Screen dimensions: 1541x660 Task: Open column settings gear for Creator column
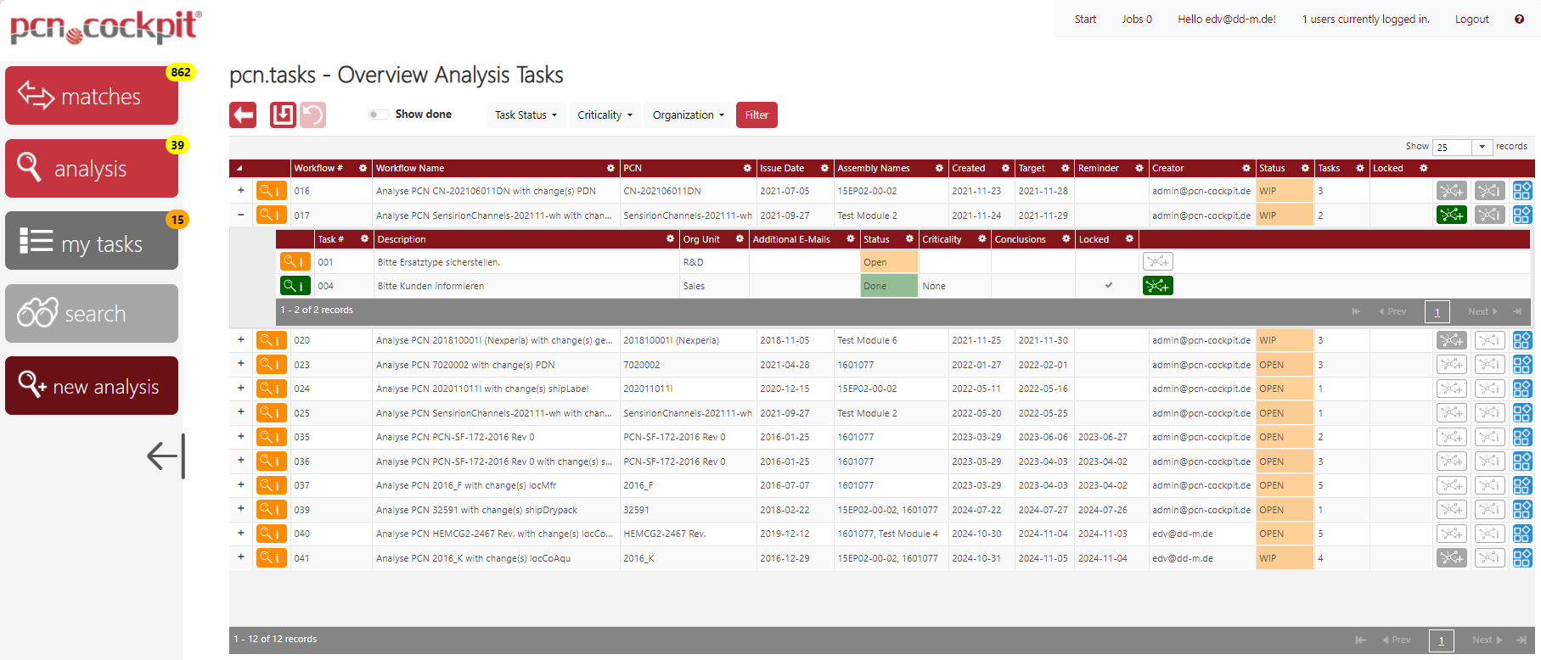1246,168
